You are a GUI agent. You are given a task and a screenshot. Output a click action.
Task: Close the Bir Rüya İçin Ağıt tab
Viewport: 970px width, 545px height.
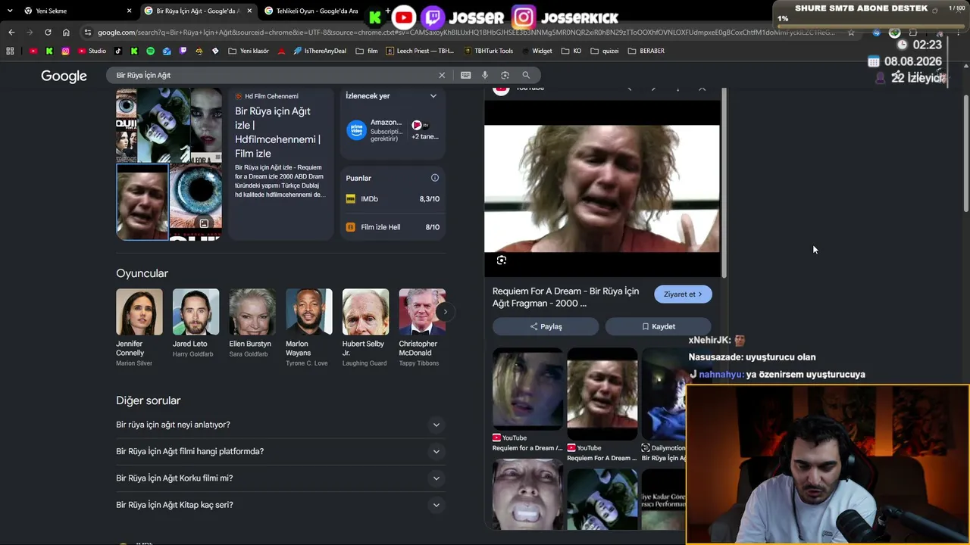[249, 11]
